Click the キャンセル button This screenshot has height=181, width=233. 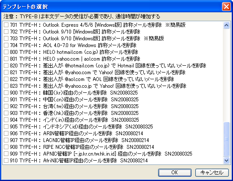click(212, 173)
